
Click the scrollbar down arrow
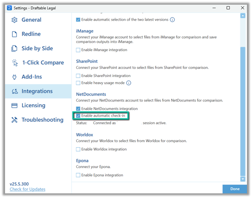pos(243,179)
